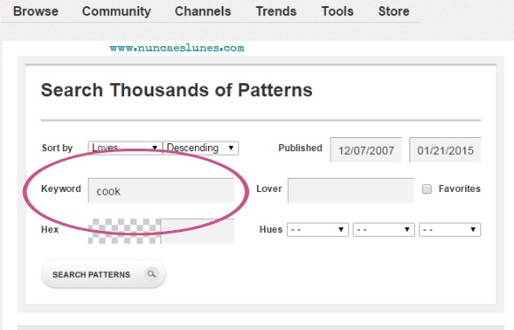Open the Descending order dropdown
Viewport: 514px width, 330px height.
(x=201, y=148)
